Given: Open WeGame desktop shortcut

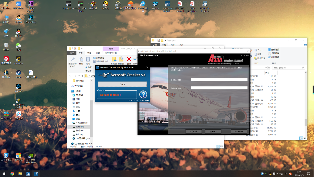Looking at the screenshot, I should click(x=19, y=60).
